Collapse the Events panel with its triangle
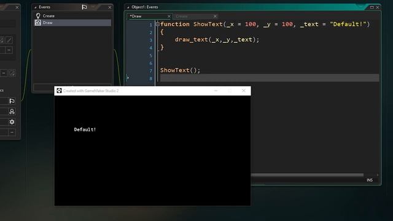Image resolution: width=393 pixels, height=221 pixels. point(36,7)
